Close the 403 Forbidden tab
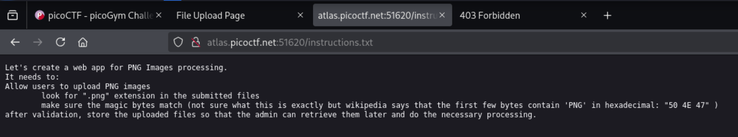The width and height of the screenshot is (738, 137). 584,15
